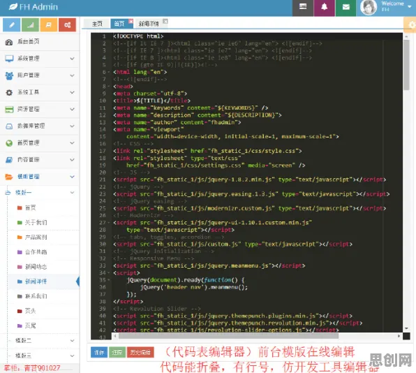Click the user avatar picture
Screen dimensions: 416x373
click(x=369, y=7)
